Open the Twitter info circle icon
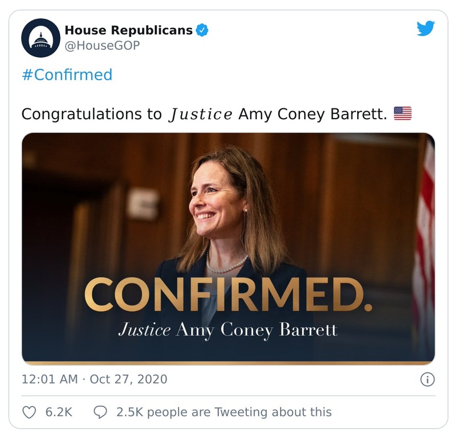 click(x=428, y=379)
